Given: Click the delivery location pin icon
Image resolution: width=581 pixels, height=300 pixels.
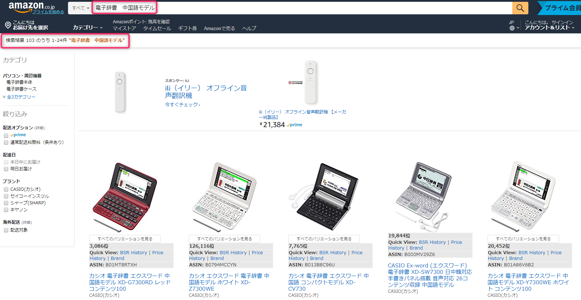Looking at the screenshot, I should [x=8, y=25].
